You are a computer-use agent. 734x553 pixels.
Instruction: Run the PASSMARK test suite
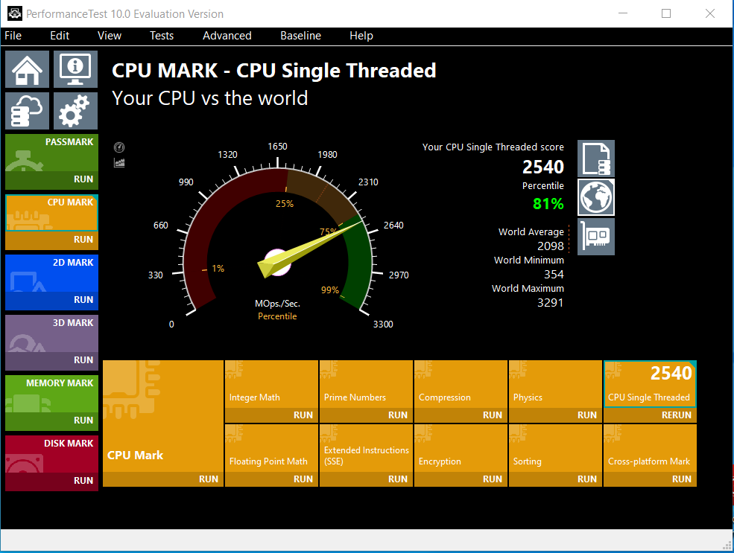pos(52,179)
